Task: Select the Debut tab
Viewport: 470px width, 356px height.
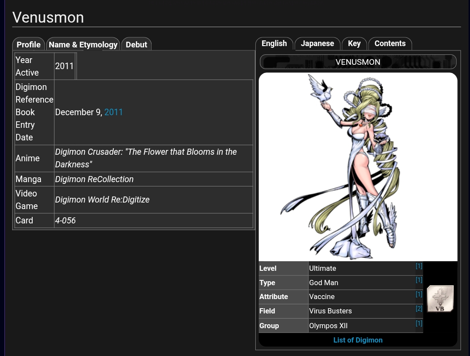Action: coord(136,45)
